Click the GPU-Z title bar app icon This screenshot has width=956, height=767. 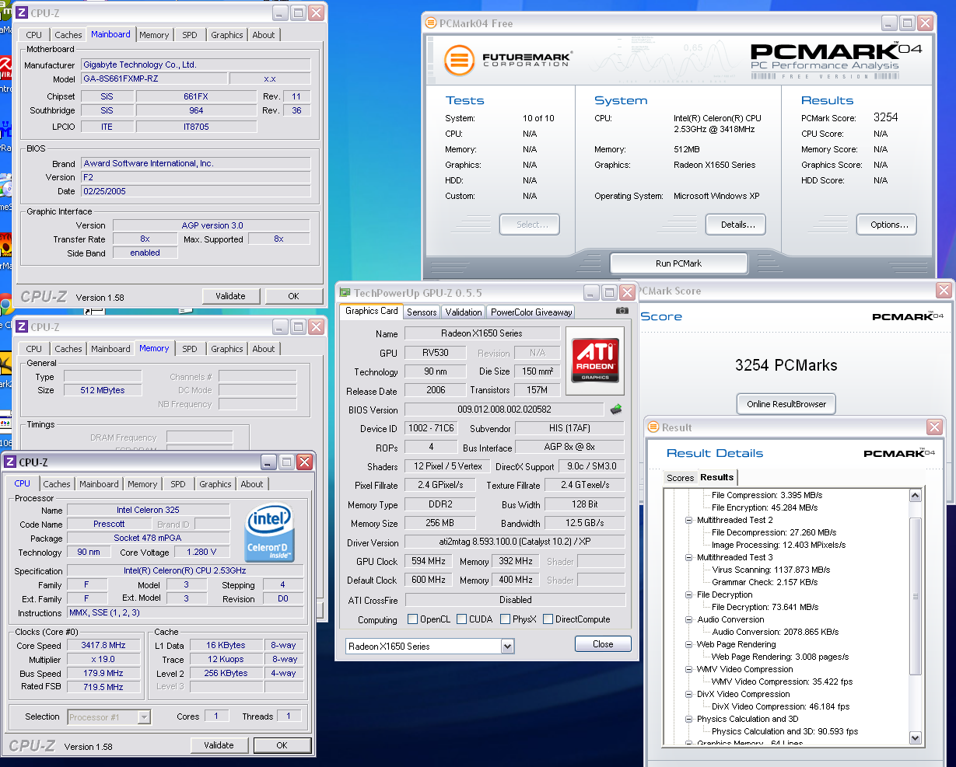click(x=345, y=293)
